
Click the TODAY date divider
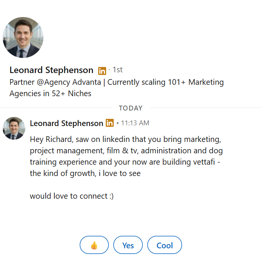point(131,108)
